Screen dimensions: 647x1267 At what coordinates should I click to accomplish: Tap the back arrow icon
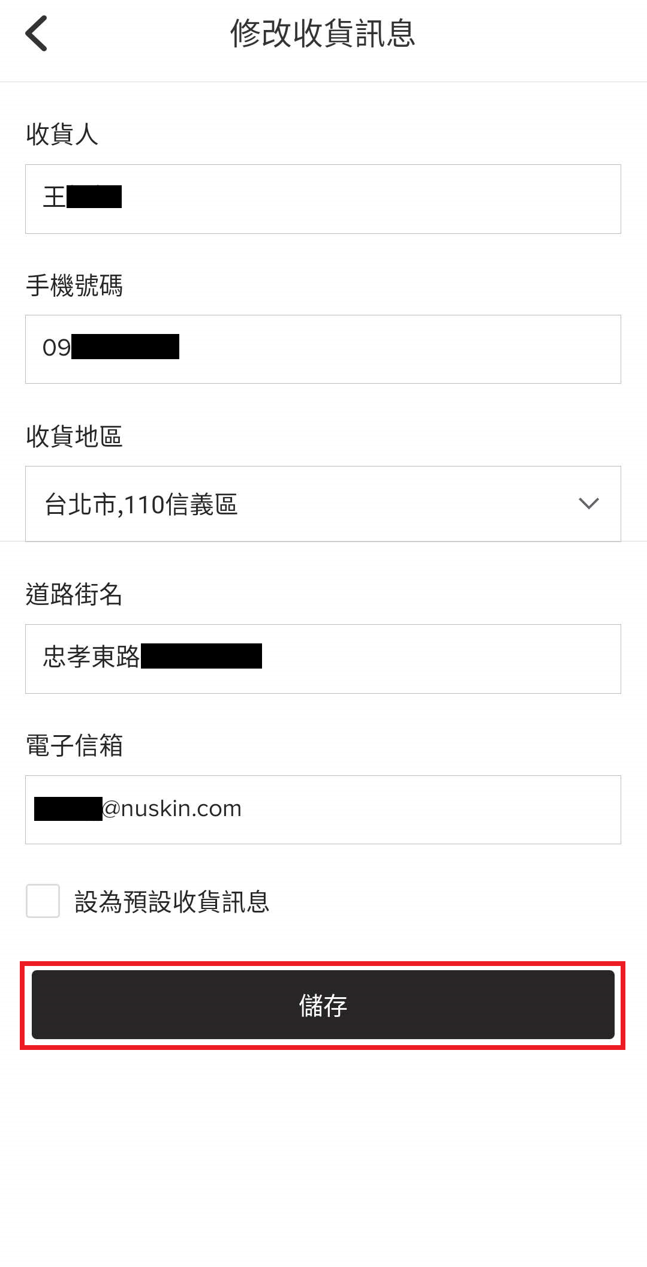coord(36,34)
